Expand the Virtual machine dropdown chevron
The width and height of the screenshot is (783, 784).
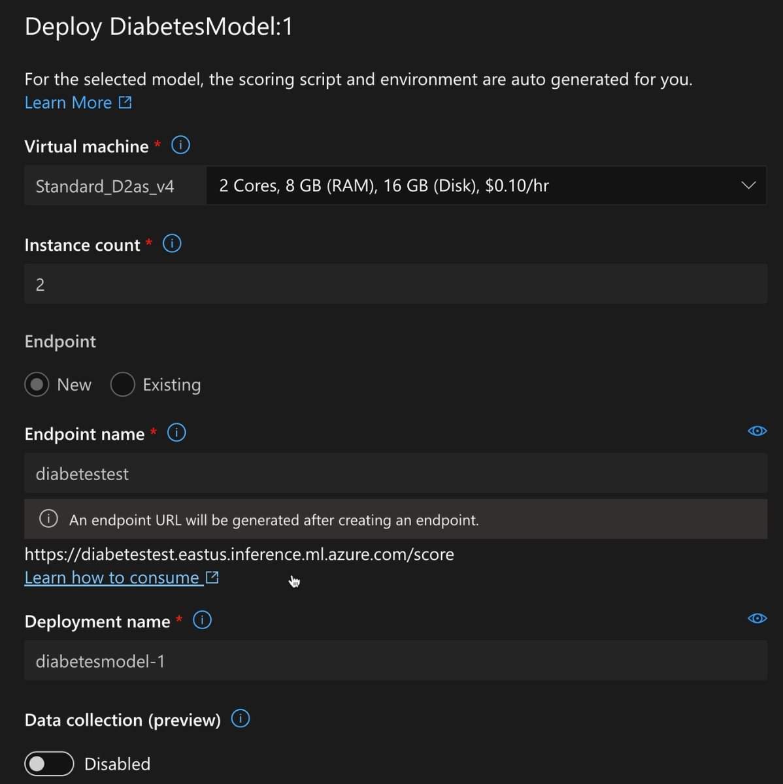coord(748,186)
